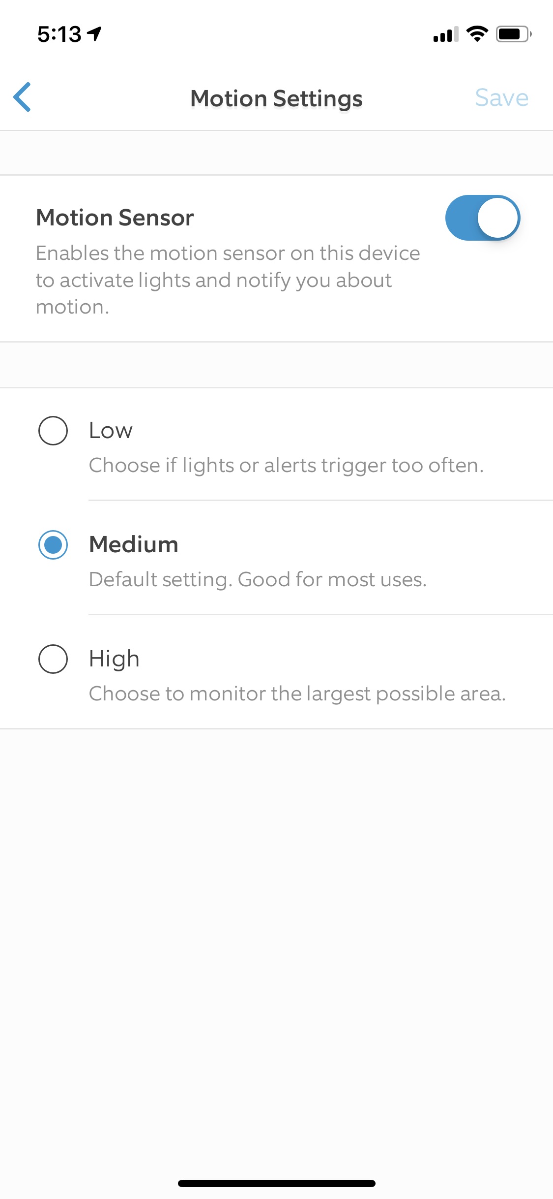
Task: Disable the Motion Sensor switch
Action: point(482,218)
